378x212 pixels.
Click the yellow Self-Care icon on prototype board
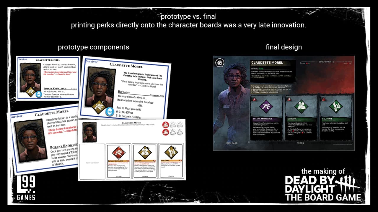(171, 153)
